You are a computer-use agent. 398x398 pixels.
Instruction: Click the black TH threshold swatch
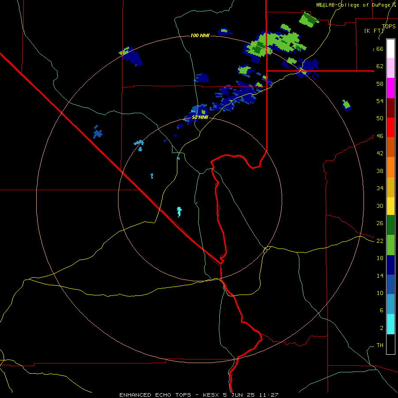coord(390,344)
